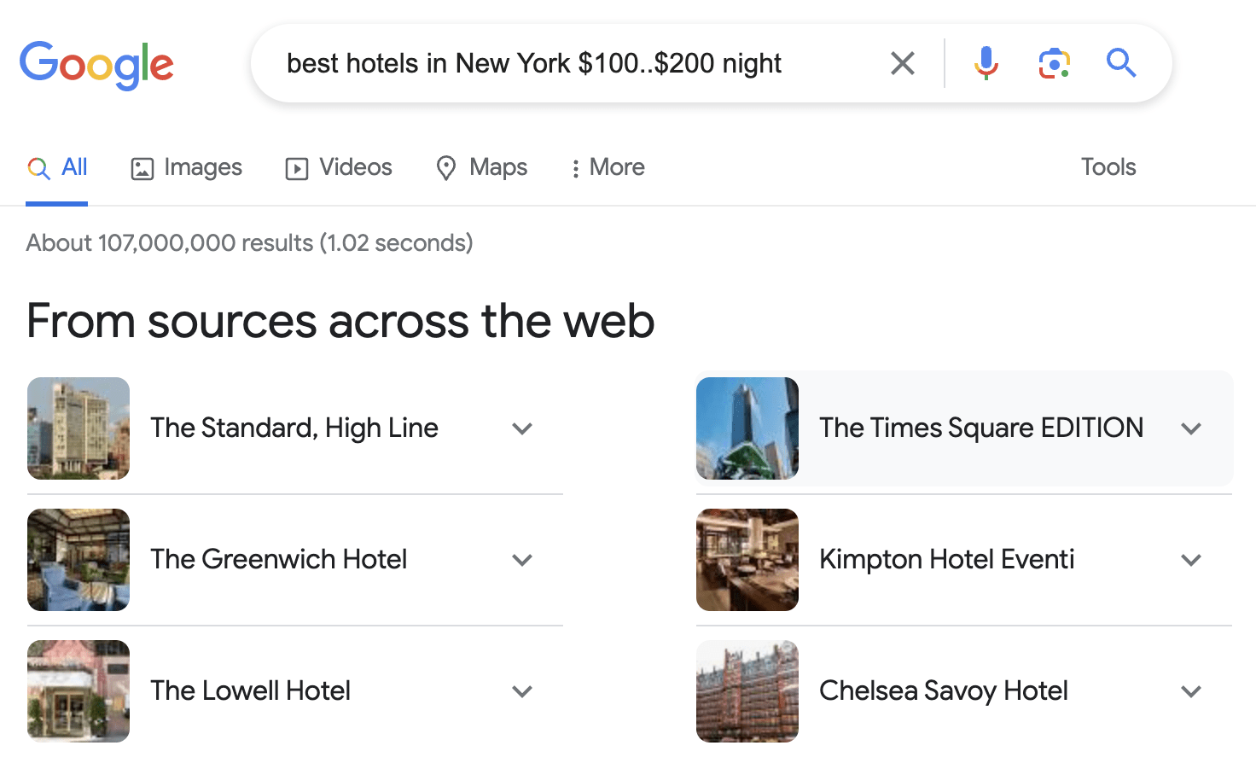
Task: Click the Chelsea Savoy Hotel thumbnail
Action: click(747, 691)
